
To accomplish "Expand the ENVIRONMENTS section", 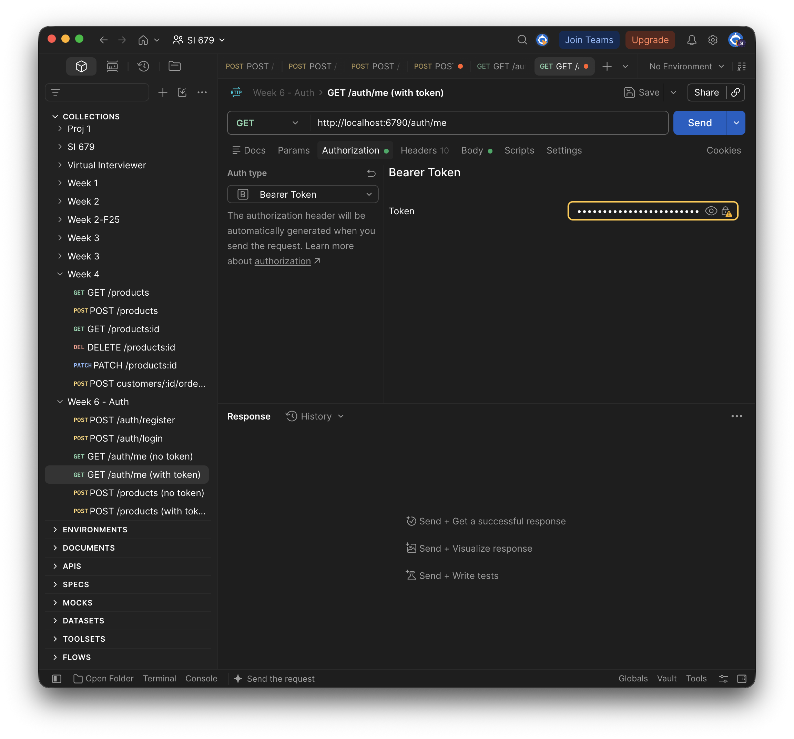I will 55,530.
